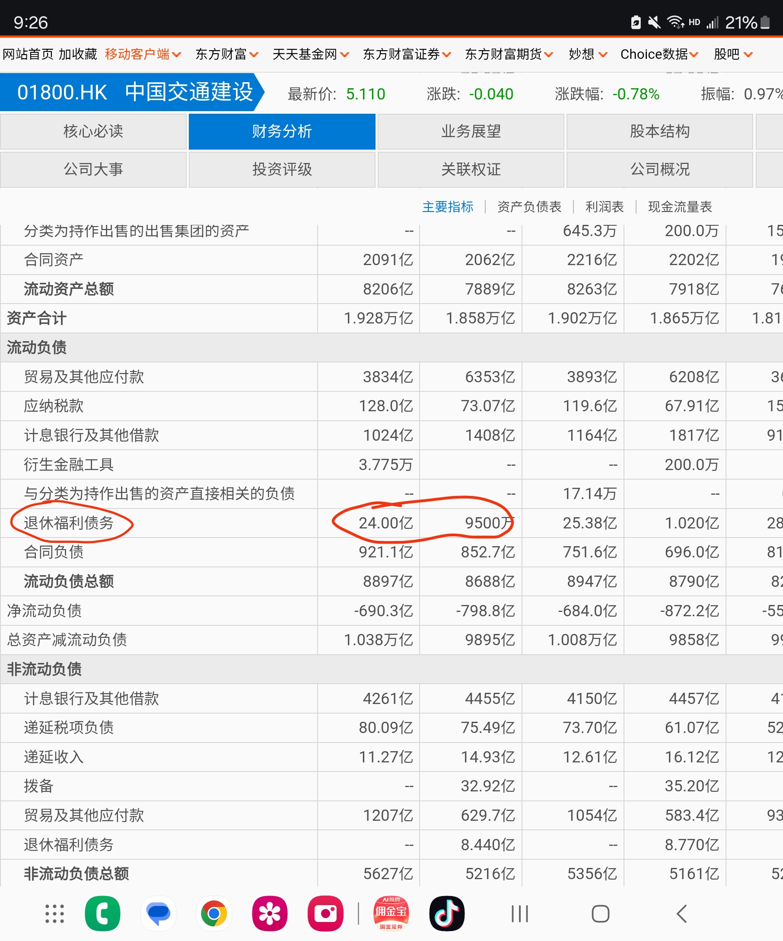Screen dimensions: 783x941
Task: Tap the Wi-Fi status icon
Action: click(x=675, y=22)
